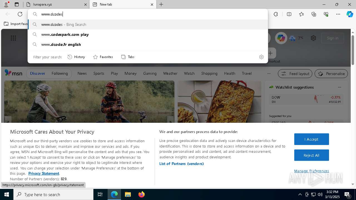Click the Sign in button
Image resolution: width=356 pixels, height=200 pixels.
coord(333,38)
